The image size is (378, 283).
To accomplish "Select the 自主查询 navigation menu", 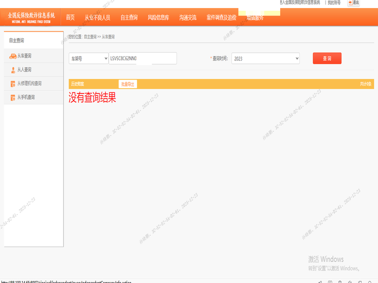I will click(129, 18).
